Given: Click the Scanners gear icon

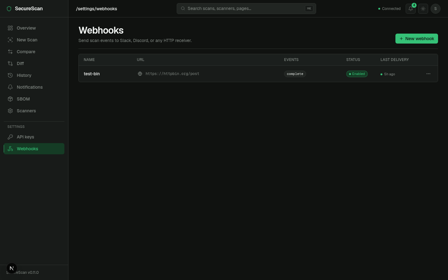Looking at the screenshot, I should [x=10, y=111].
